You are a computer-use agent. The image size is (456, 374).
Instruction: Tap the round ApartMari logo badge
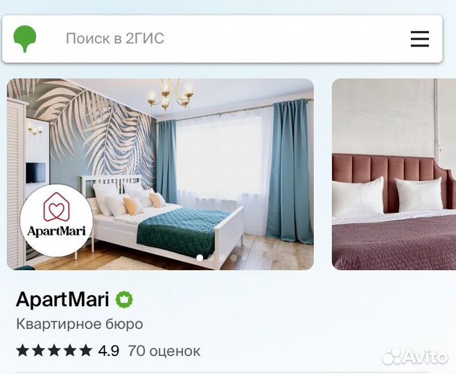pos(56,220)
